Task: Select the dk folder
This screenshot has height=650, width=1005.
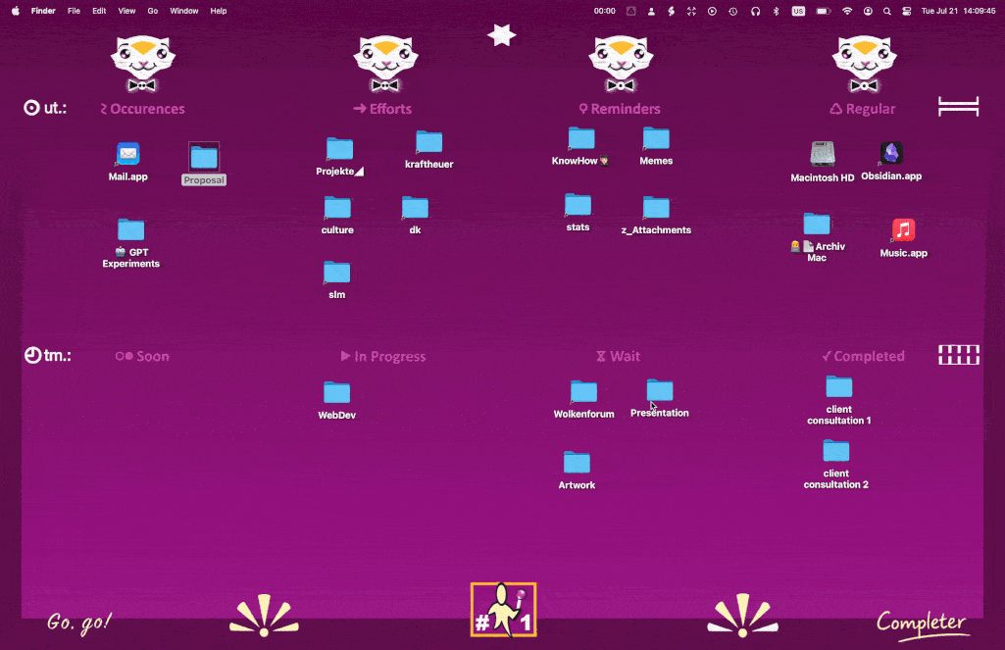Action: pos(415,208)
